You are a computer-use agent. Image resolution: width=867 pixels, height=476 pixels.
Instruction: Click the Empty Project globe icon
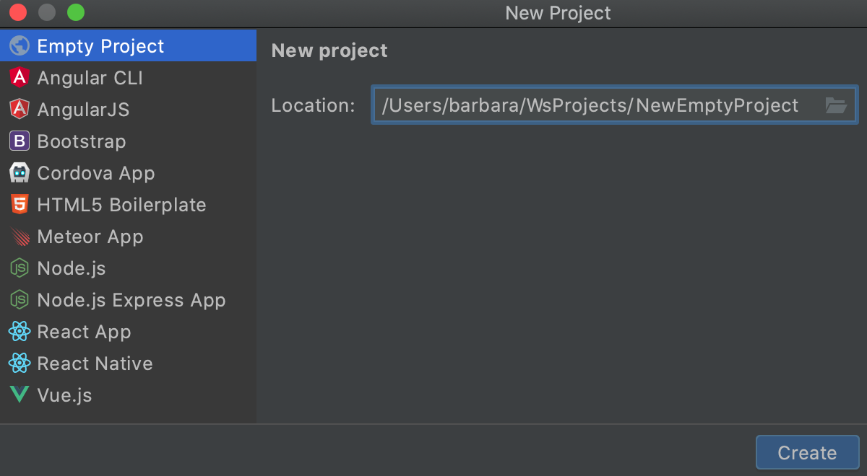[x=20, y=46]
